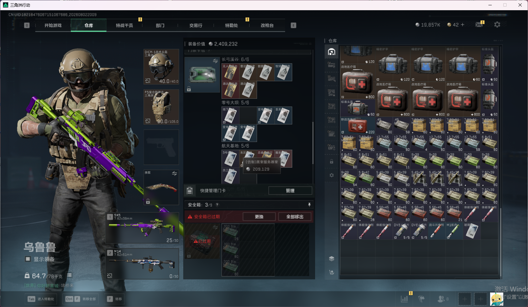Click the 进入特勤处 Tab button
This screenshot has width=528, height=307.
[x=41, y=299]
